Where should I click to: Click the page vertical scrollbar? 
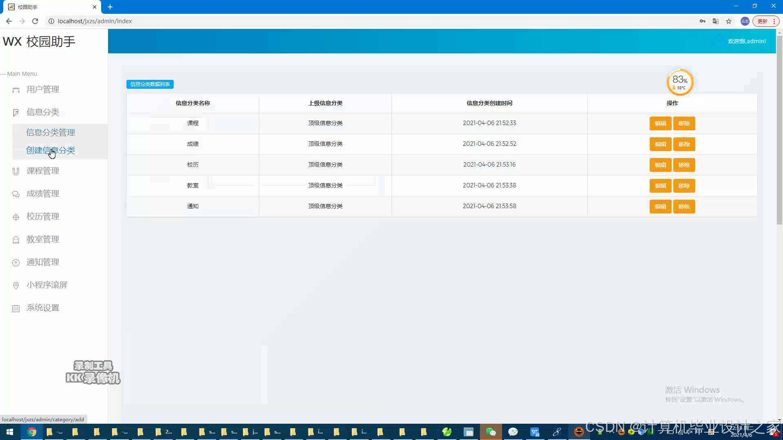[x=779, y=130]
